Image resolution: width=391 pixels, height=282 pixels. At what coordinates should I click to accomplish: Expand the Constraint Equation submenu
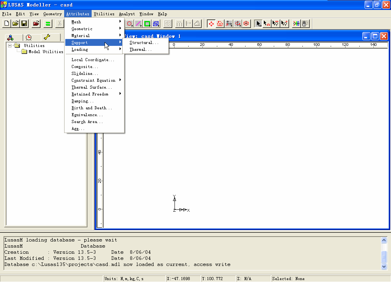94,80
